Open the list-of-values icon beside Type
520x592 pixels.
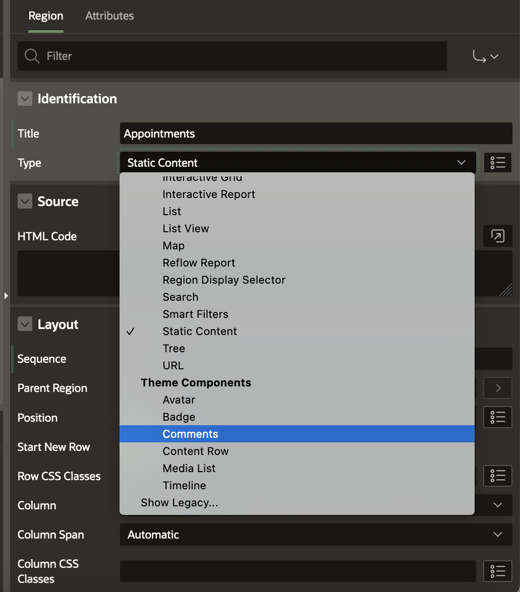coord(497,163)
